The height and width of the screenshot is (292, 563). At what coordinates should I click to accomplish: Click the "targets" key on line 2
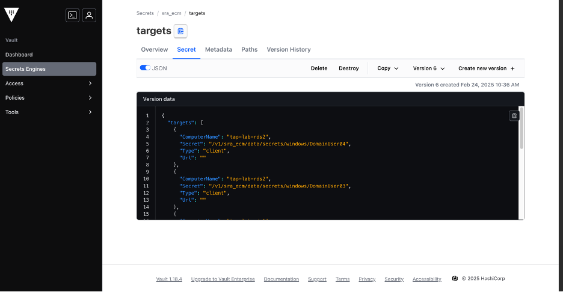click(x=182, y=123)
